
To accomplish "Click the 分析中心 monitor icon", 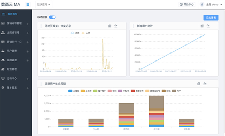I will 3,79.
